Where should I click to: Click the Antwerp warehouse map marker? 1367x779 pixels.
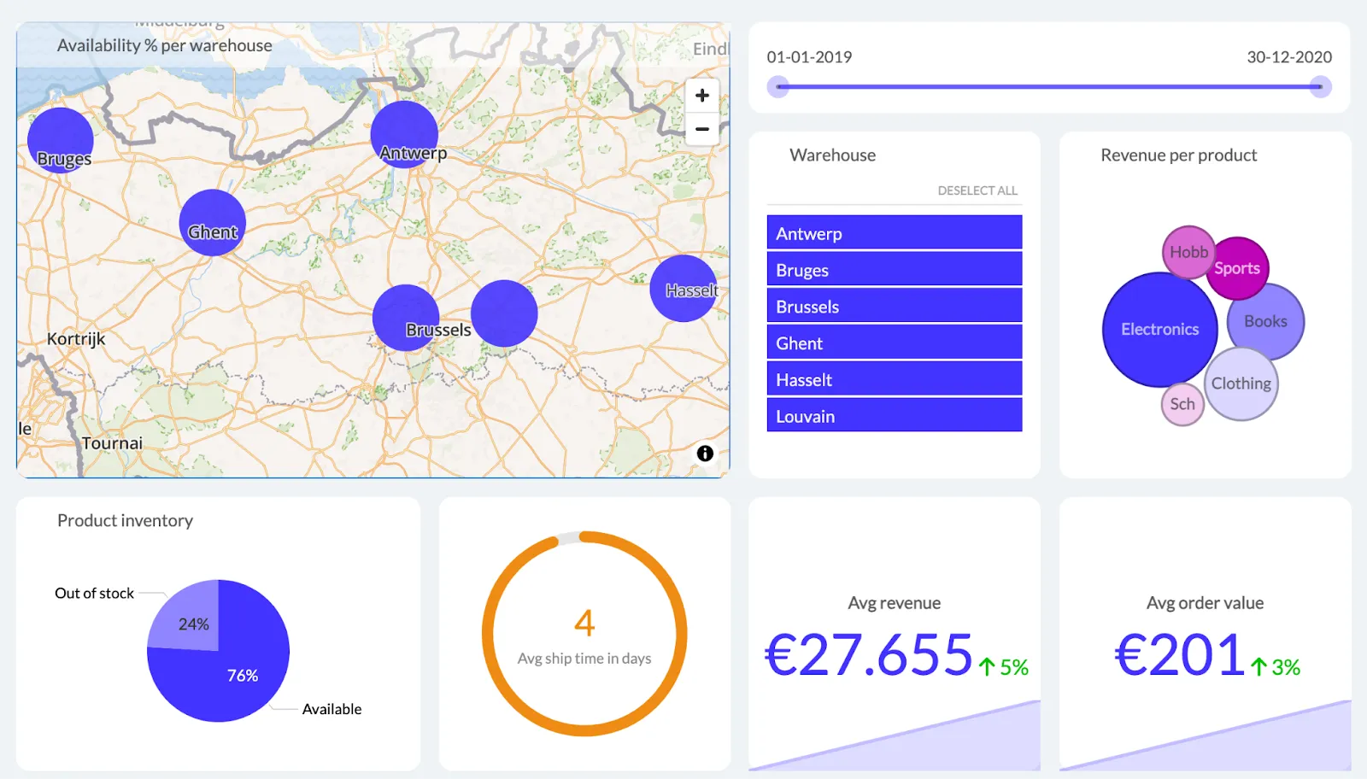pyautogui.click(x=404, y=134)
